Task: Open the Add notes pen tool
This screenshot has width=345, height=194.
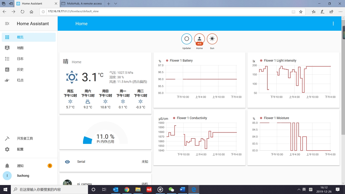Action: click(x=322, y=12)
